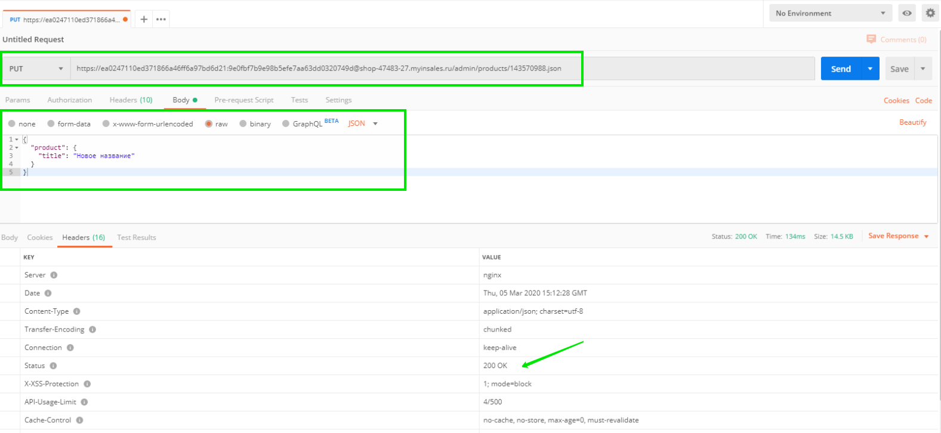
Task: Click info icon next to Server header
Action: pyautogui.click(x=54, y=275)
